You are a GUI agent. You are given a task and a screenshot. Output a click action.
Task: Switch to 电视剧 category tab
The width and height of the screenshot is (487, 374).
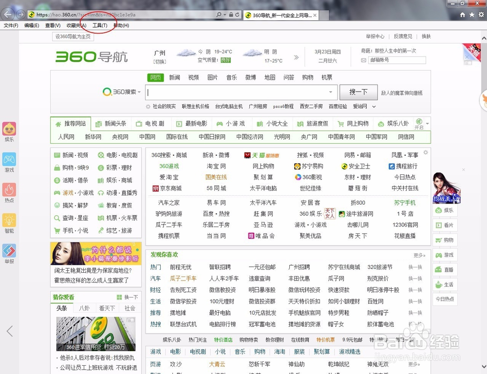click(151, 124)
